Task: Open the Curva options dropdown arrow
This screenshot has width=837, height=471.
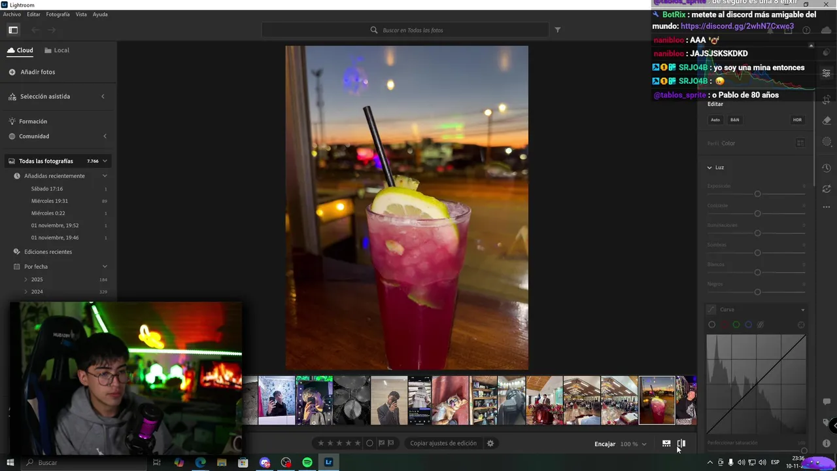Action: click(x=802, y=310)
